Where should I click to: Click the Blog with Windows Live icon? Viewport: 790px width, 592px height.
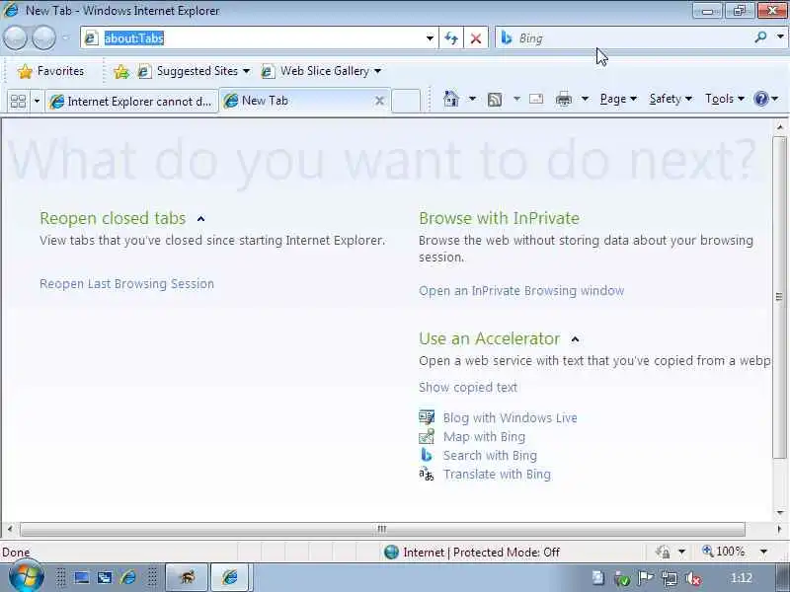point(427,416)
